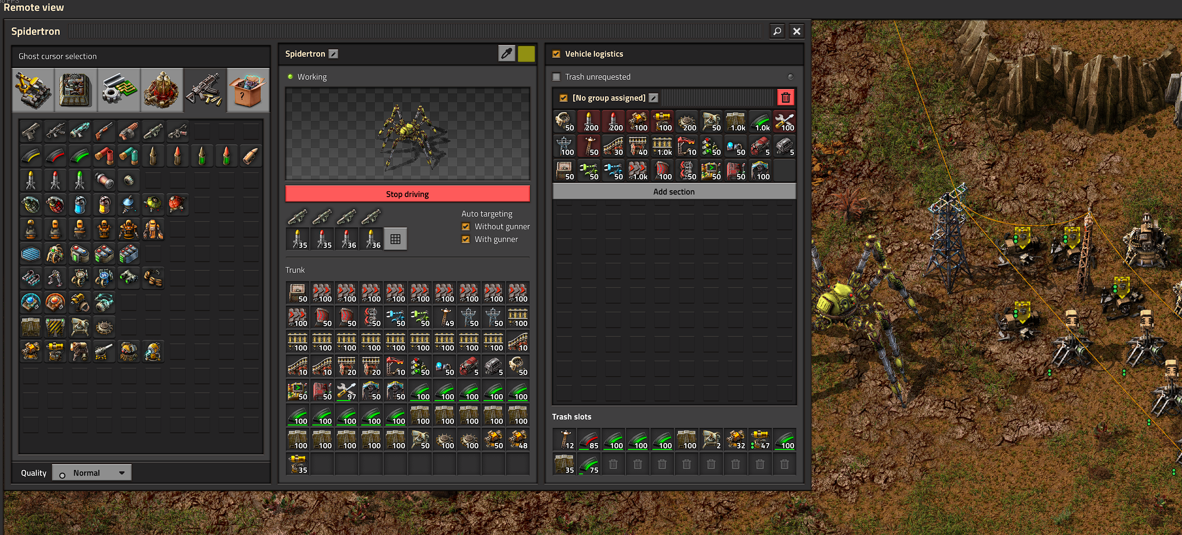Pick the yellow firearm magazine ammo

(31, 156)
